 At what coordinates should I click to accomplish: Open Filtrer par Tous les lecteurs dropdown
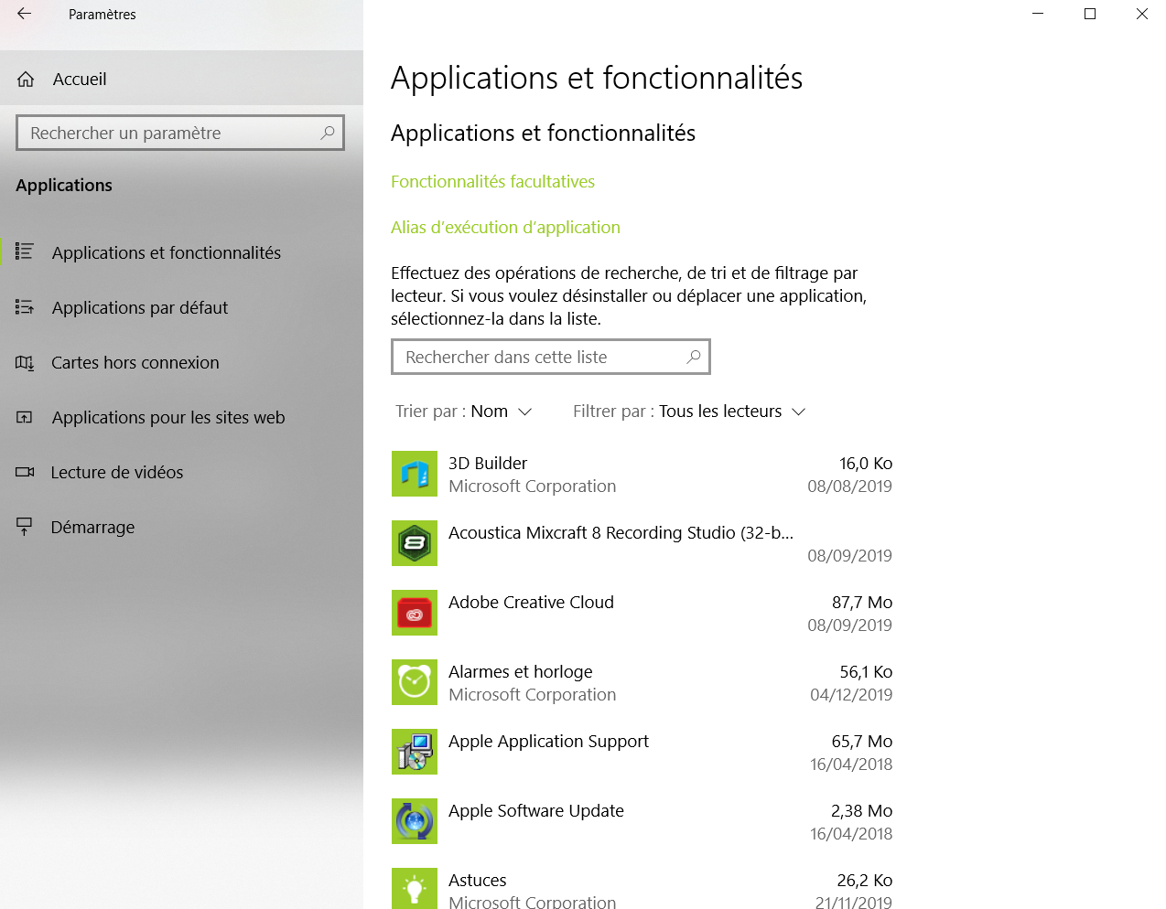pyautogui.click(x=690, y=412)
